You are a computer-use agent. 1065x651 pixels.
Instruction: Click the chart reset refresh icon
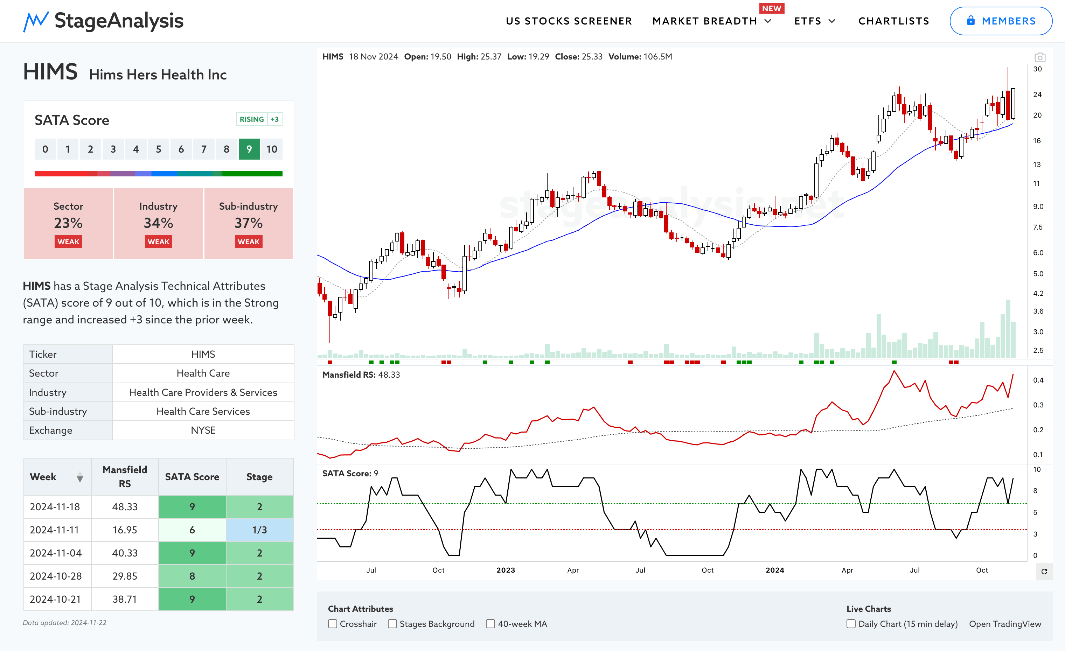point(1044,571)
